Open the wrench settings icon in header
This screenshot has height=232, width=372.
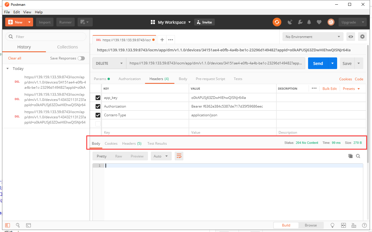point(300,22)
